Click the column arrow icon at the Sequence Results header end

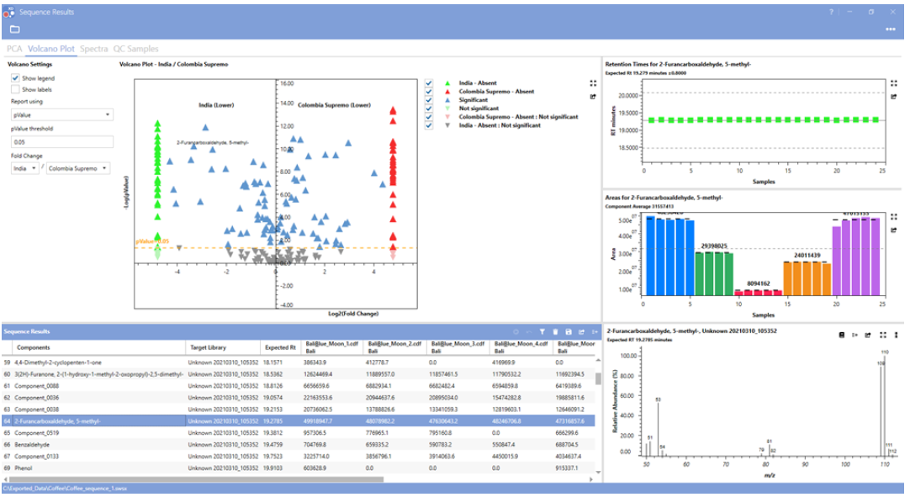pyautogui.click(x=595, y=332)
